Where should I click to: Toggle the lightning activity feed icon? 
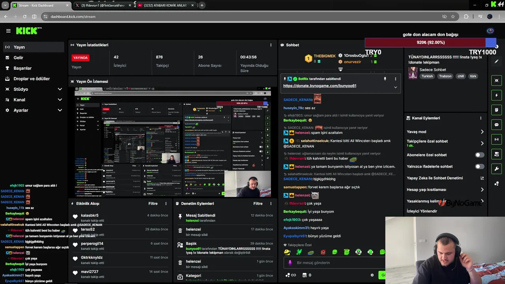(x=497, y=95)
